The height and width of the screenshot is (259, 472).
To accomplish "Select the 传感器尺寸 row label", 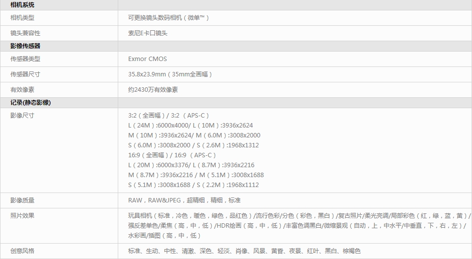I will pyautogui.click(x=25, y=74).
